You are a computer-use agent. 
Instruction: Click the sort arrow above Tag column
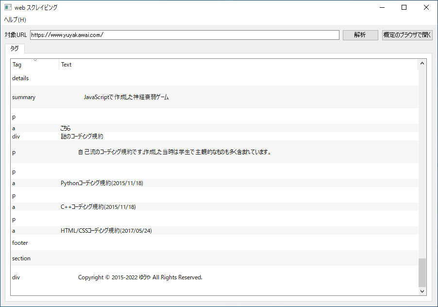coord(35,60)
